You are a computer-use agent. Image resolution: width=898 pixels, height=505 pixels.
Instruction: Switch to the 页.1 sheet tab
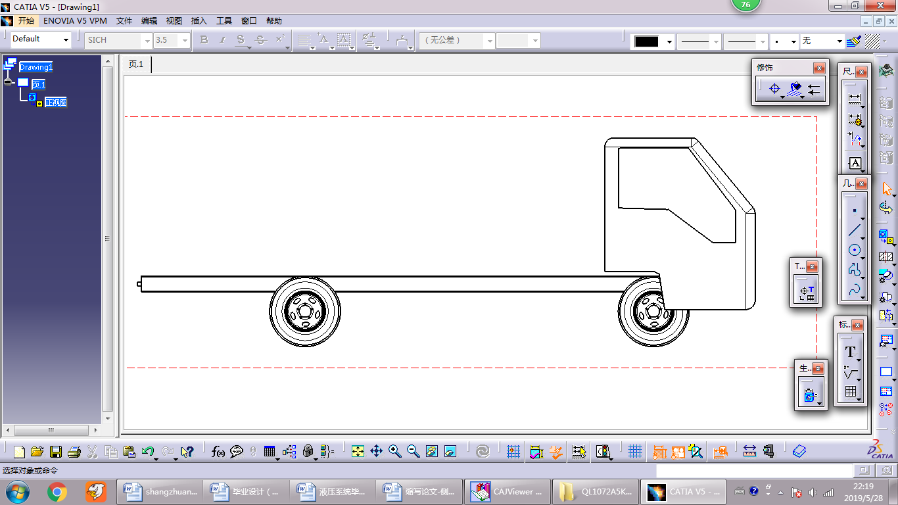click(x=136, y=64)
